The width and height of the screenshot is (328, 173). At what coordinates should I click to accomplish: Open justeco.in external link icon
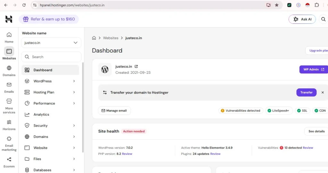point(136,66)
